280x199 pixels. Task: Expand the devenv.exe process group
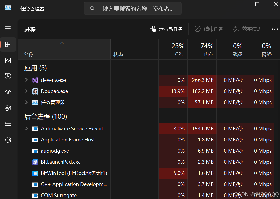point(26,80)
